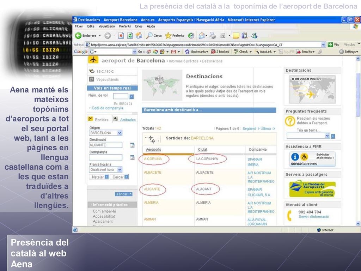The height and width of the screenshot is (271, 361).
Task: Click the 2 blocked popup blocker button
Action: (220, 52)
